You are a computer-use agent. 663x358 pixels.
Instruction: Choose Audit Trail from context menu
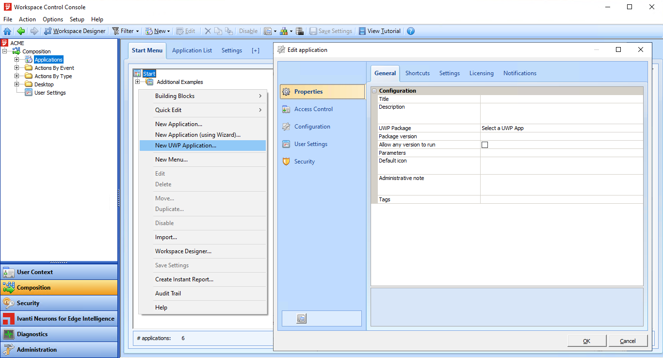pos(203,293)
